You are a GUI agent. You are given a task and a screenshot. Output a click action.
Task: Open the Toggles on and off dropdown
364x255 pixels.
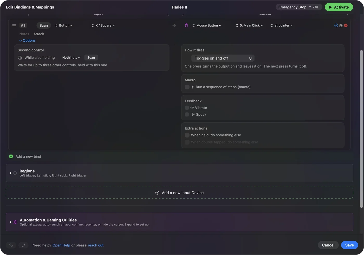[x=223, y=58]
